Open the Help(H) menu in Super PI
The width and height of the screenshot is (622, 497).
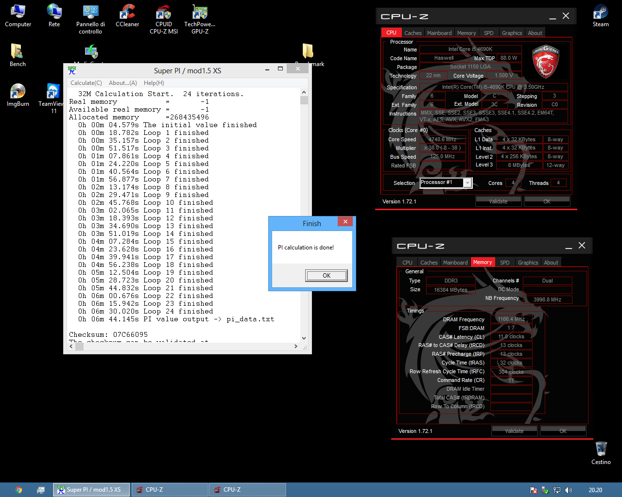coord(154,83)
